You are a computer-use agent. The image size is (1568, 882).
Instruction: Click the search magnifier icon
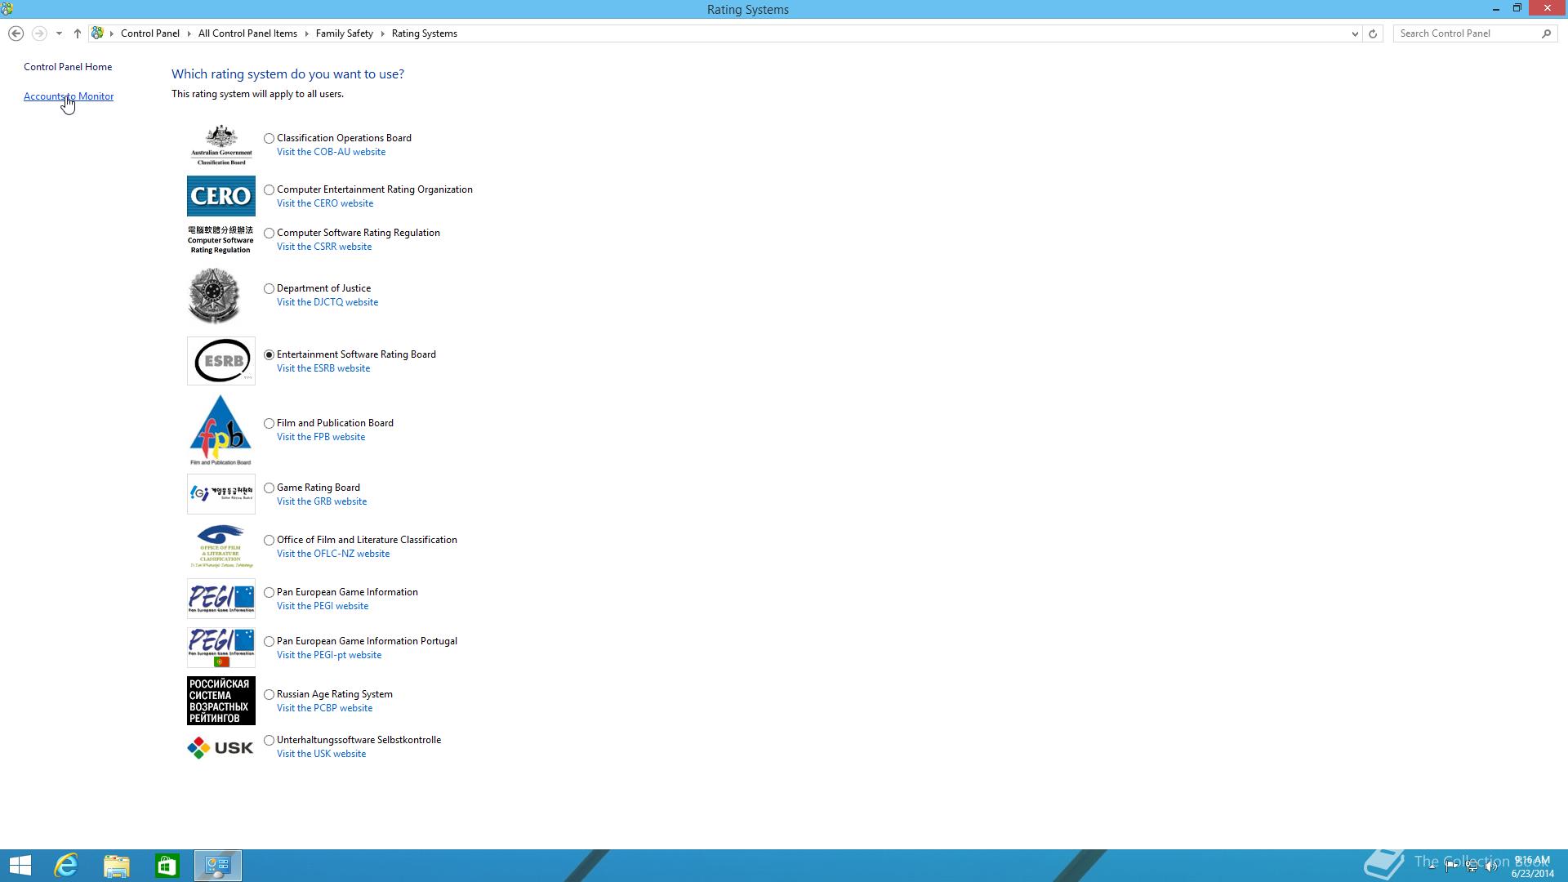(x=1546, y=33)
